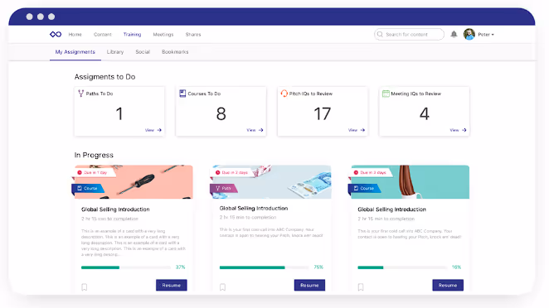Click the Course tag on teal card

tap(364, 189)
